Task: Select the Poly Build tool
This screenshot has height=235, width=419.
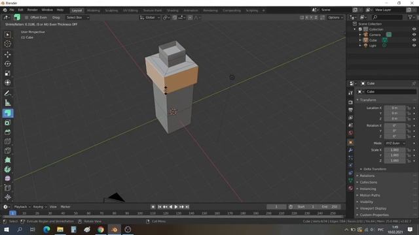Action: pyautogui.click(x=7, y=160)
